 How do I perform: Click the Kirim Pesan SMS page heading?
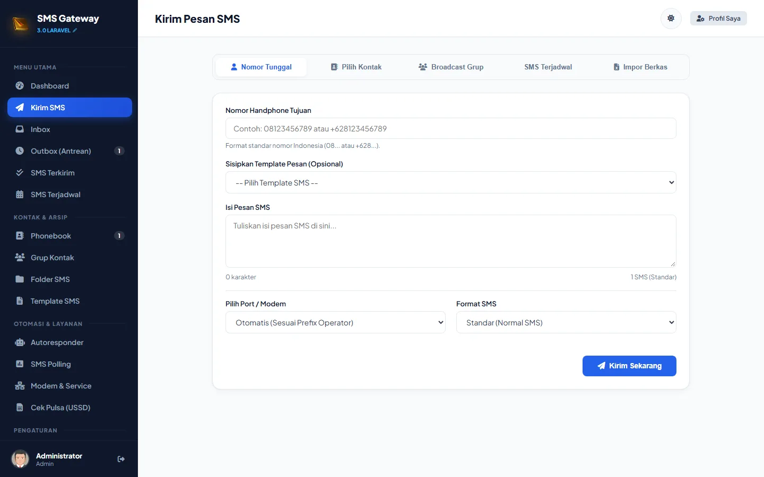tap(197, 19)
